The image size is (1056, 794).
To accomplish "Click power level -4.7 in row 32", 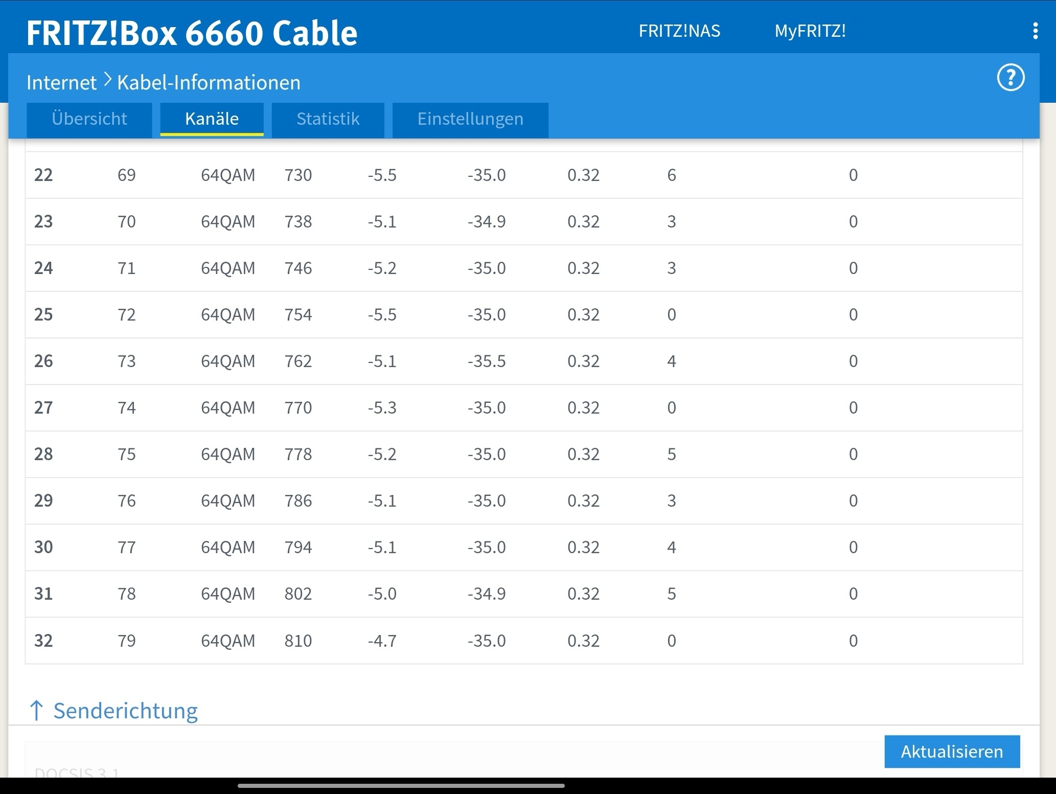I will (x=382, y=641).
